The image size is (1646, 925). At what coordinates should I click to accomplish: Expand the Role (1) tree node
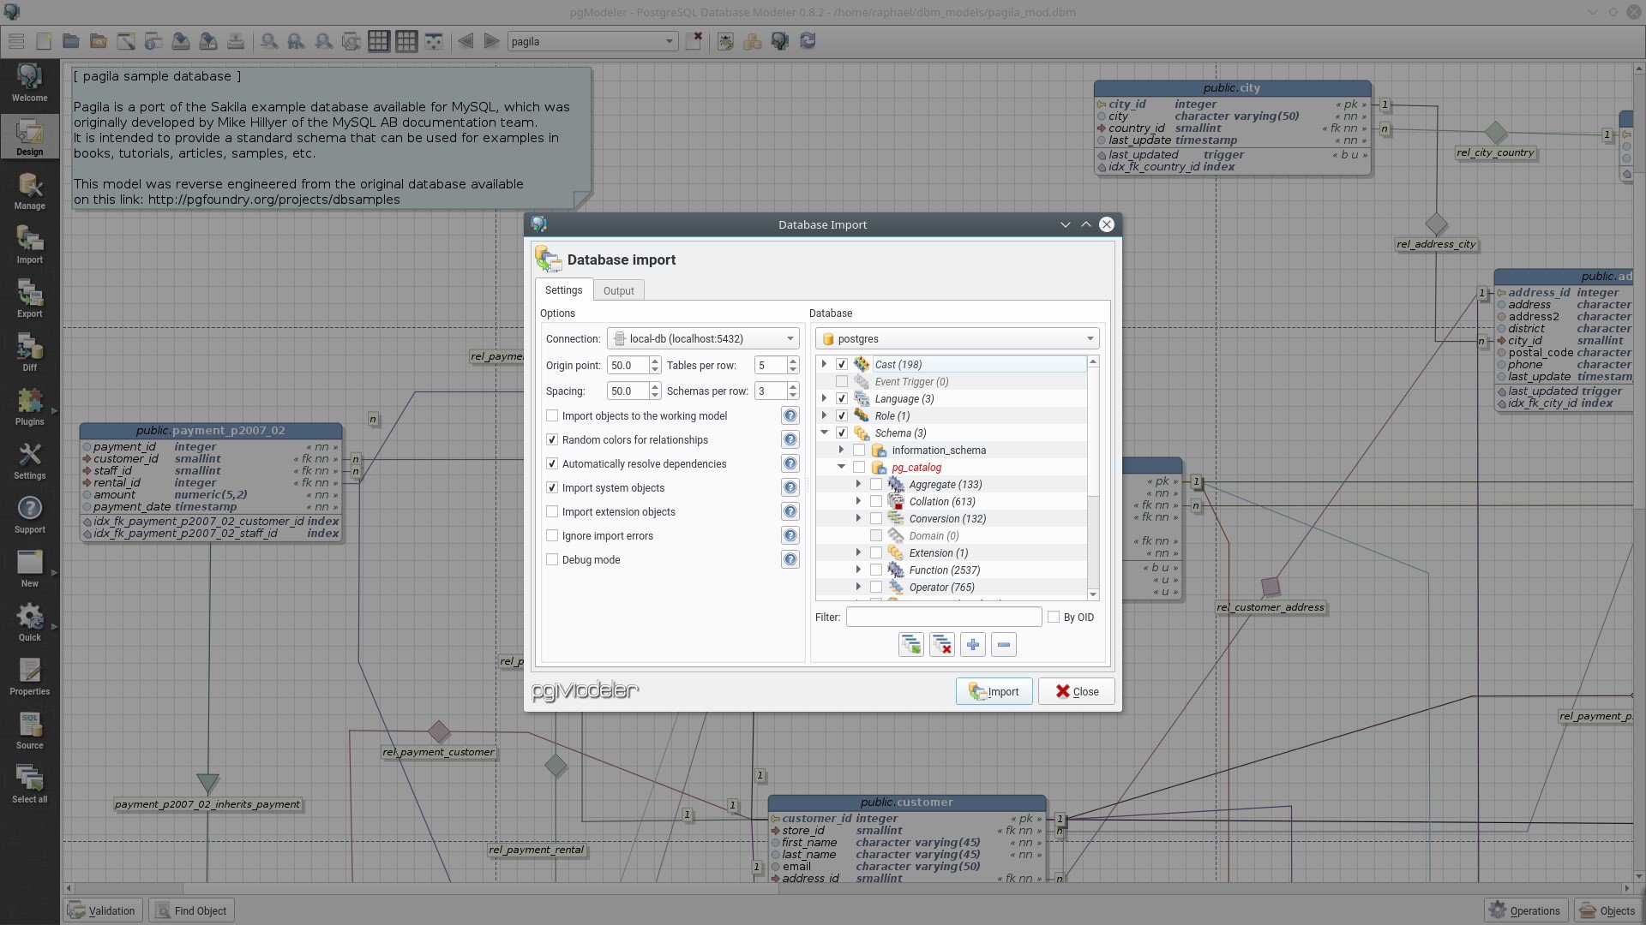tap(825, 415)
